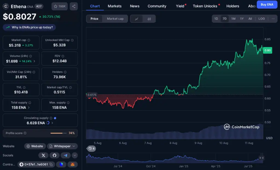The image size is (280, 170).
Task: Add token to MetaMask fox icon
Action: 72,164
